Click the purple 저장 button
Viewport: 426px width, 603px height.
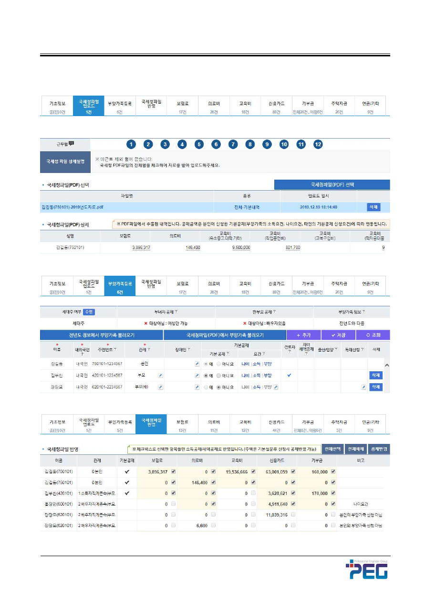click(338, 335)
